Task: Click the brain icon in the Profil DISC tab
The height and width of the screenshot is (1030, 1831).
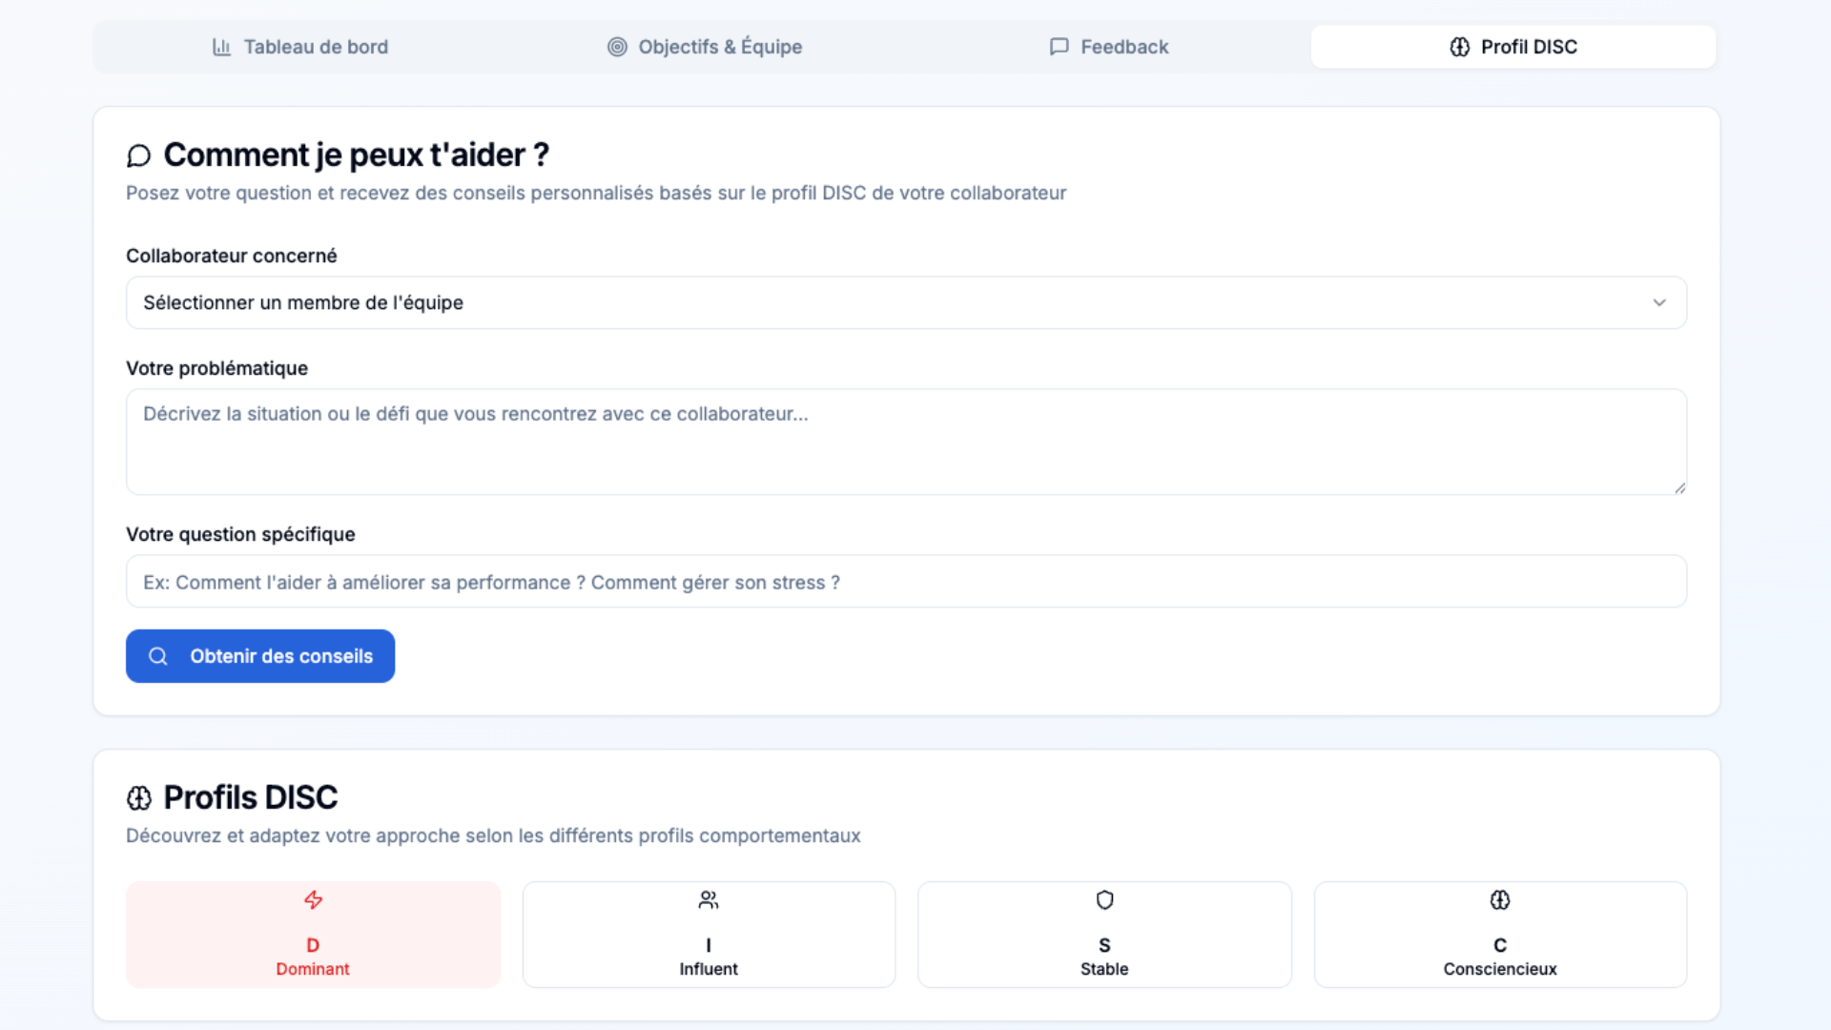Action: click(x=1459, y=47)
